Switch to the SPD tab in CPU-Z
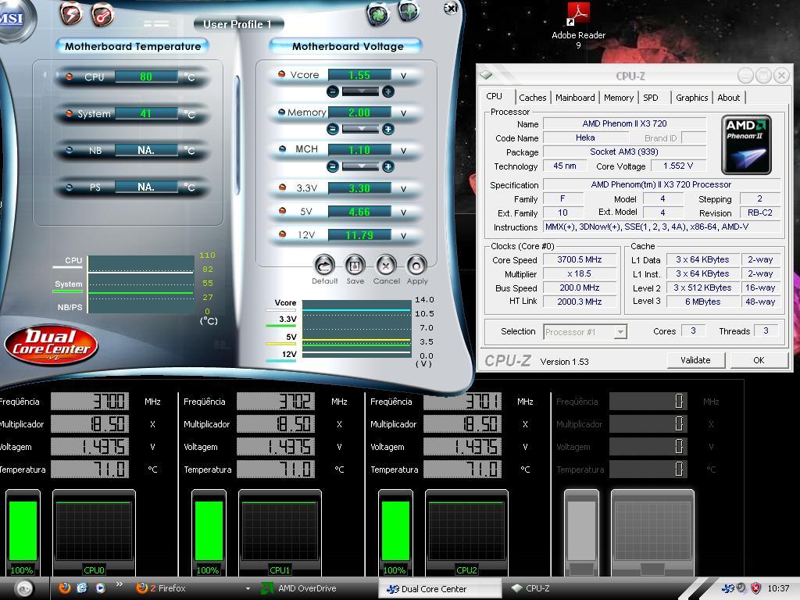Screen dimensions: 800x600 pos(651,98)
